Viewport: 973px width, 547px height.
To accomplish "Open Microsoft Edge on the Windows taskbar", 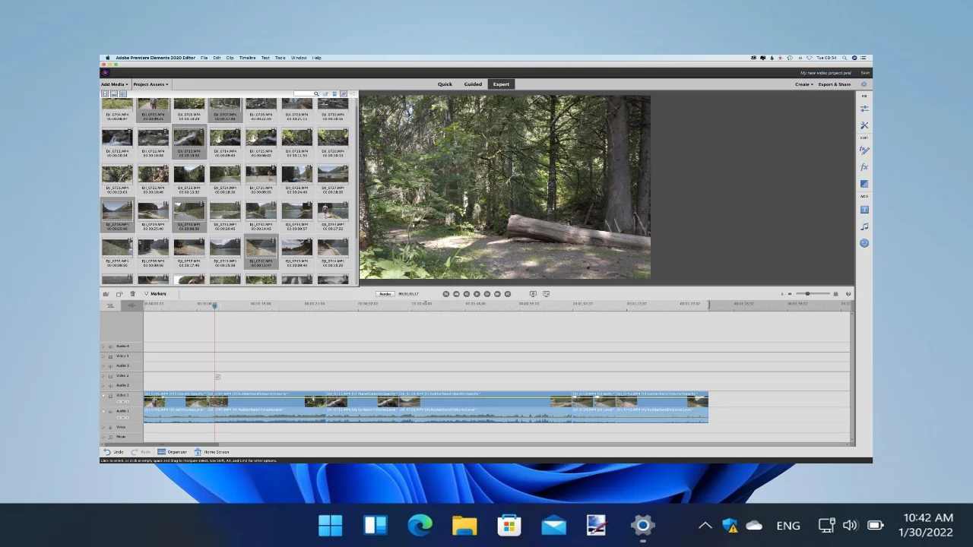I will pos(420,525).
